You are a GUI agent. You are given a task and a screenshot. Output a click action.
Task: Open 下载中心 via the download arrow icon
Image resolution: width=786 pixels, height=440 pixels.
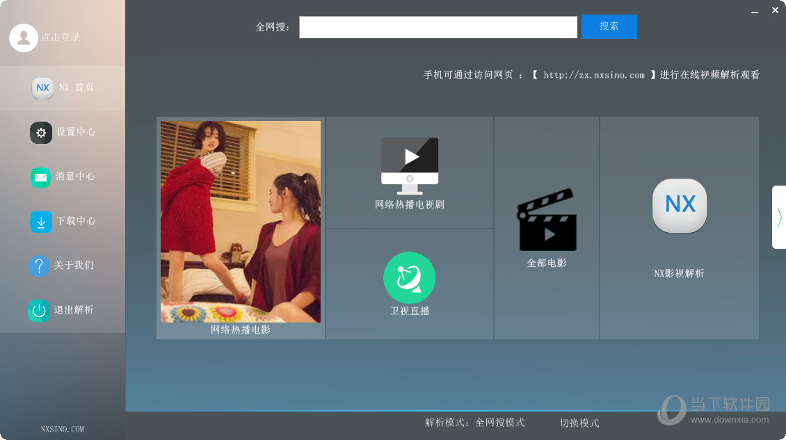(x=41, y=221)
